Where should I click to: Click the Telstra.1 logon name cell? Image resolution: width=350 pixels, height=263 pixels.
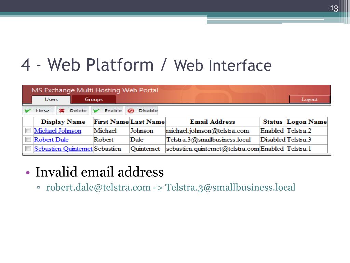(307, 149)
